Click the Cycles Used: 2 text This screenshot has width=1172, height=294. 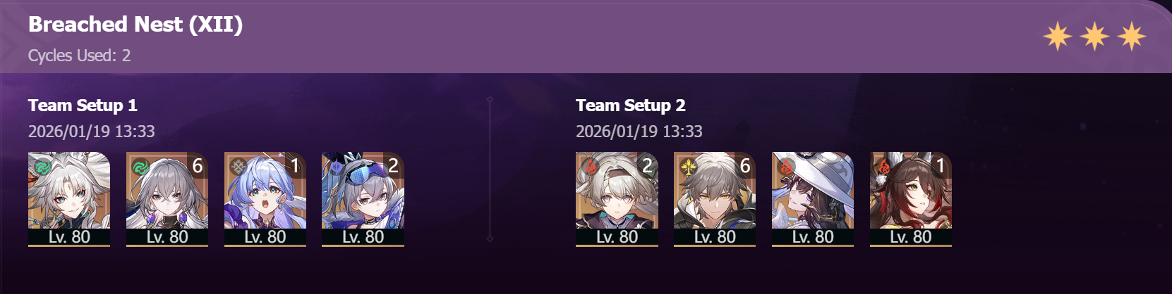point(79,56)
